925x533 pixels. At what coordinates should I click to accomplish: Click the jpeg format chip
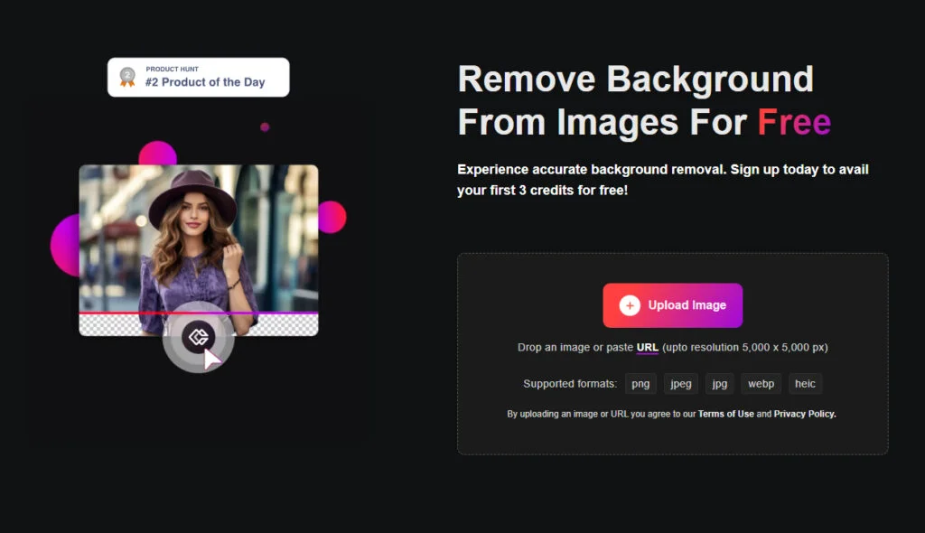pos(681,384)
